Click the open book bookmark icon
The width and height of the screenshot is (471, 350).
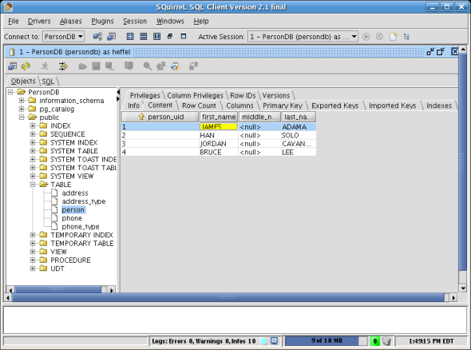coord(129,66)
